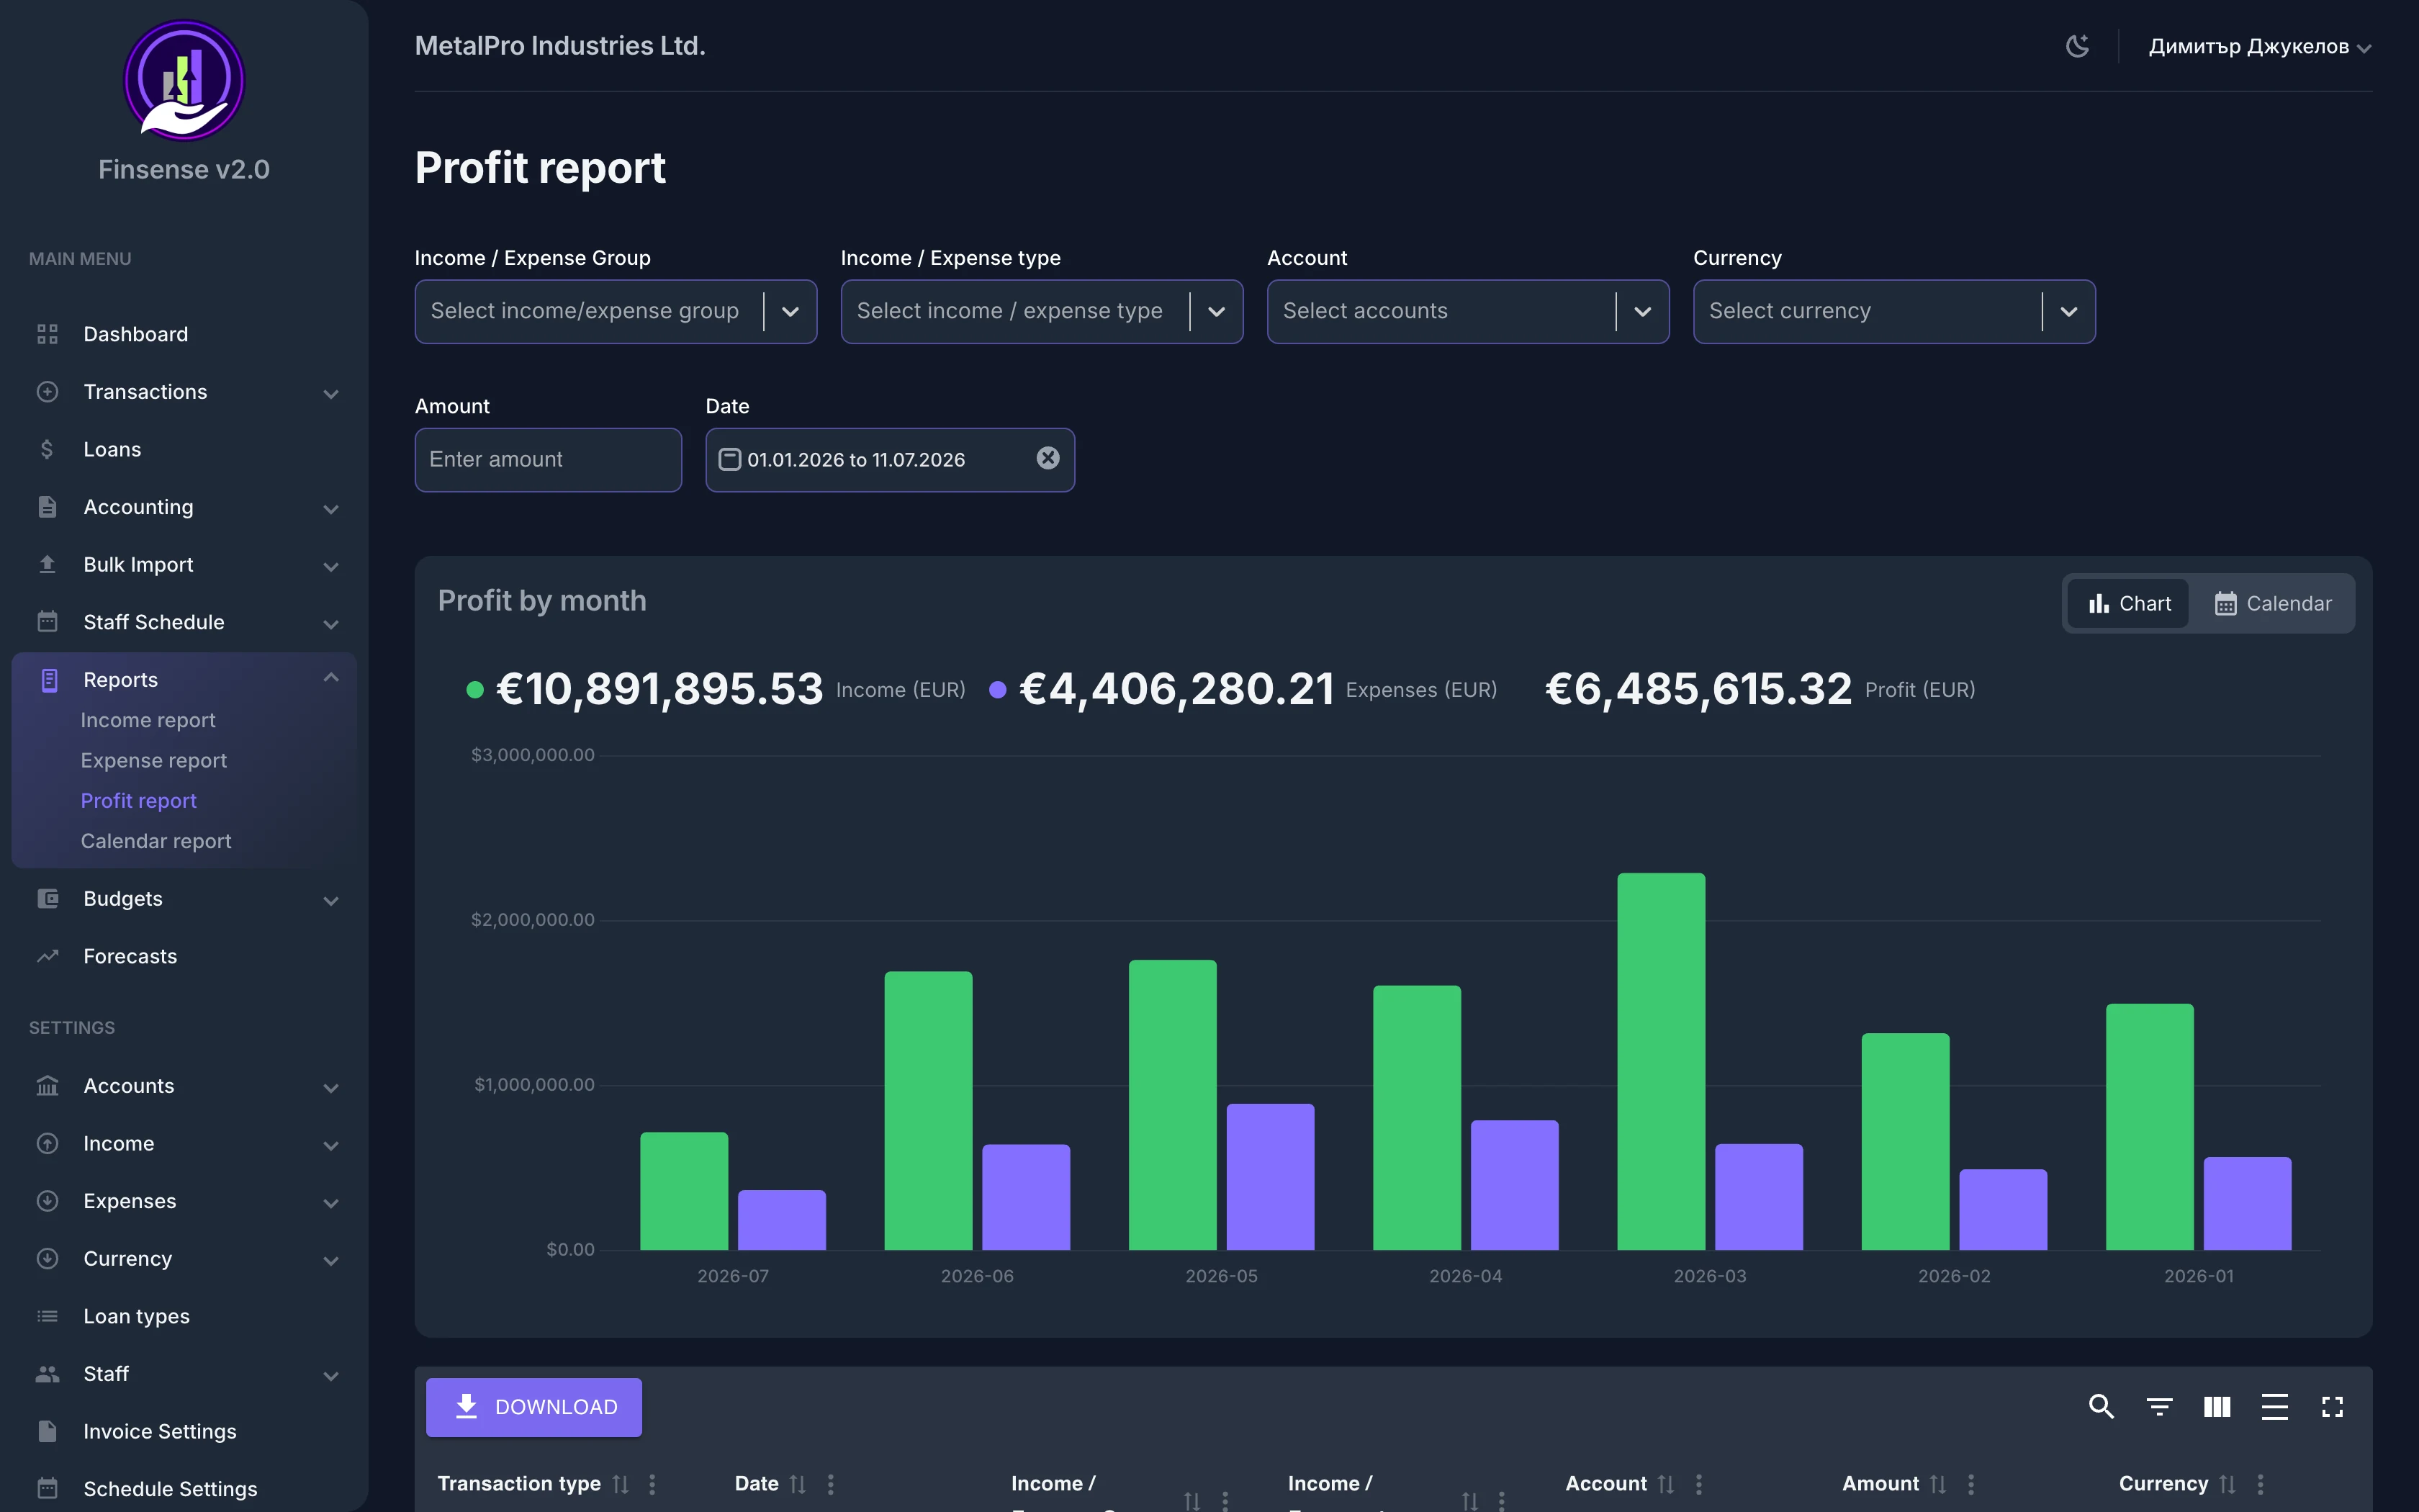Image resolution: width=2419 pixels, height=1512 pixels.
Task: Click the table filter icon
Action: (2159, 1407)
